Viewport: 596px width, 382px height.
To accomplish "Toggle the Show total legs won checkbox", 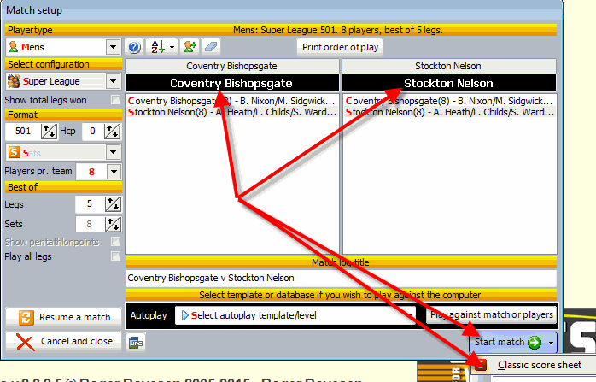I will 115,100.
